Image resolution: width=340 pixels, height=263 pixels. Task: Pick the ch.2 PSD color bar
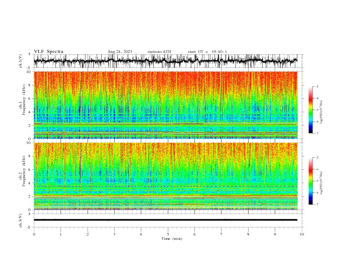coord(310,181)
